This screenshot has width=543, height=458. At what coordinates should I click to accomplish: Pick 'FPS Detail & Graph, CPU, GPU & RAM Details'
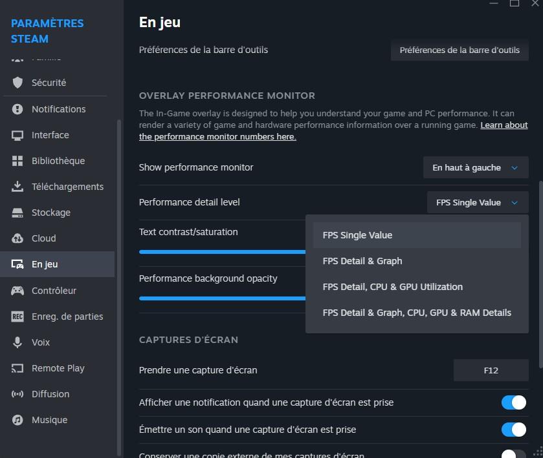tap(417, 313)
